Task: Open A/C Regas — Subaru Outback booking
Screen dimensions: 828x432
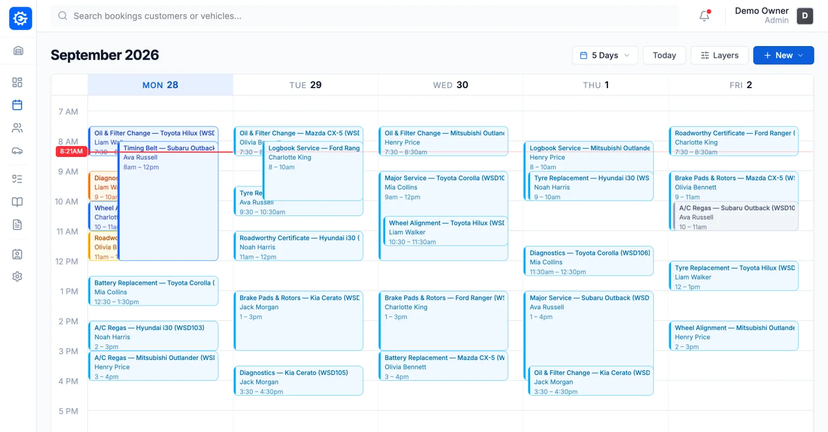Action: coord(736,216)
